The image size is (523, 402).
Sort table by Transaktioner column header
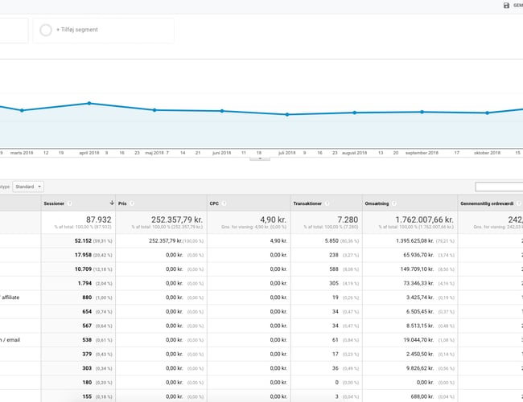pos(307,203)
